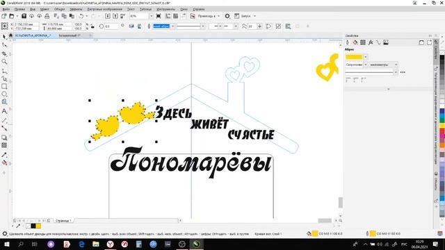Image resolution: width=445 pixels, height=250 pixels.
Task: Open line style dropdown in Properties docker
Action: [x=396, y=72]
